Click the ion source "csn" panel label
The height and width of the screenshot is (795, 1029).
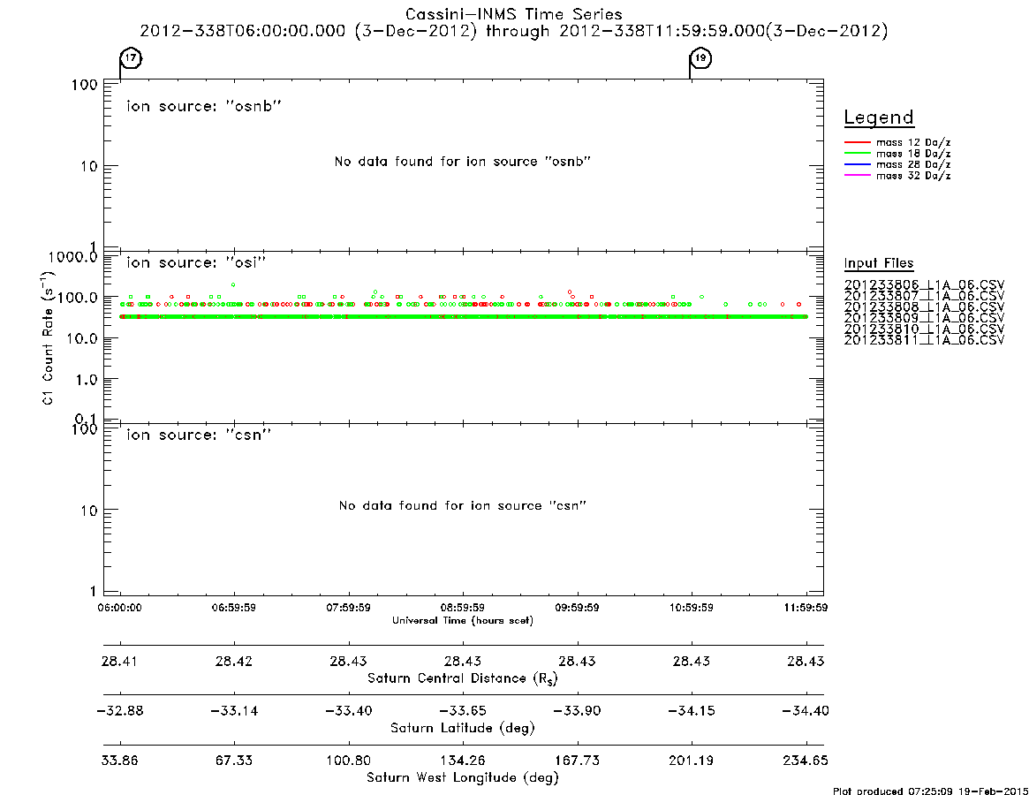(199, 435)
